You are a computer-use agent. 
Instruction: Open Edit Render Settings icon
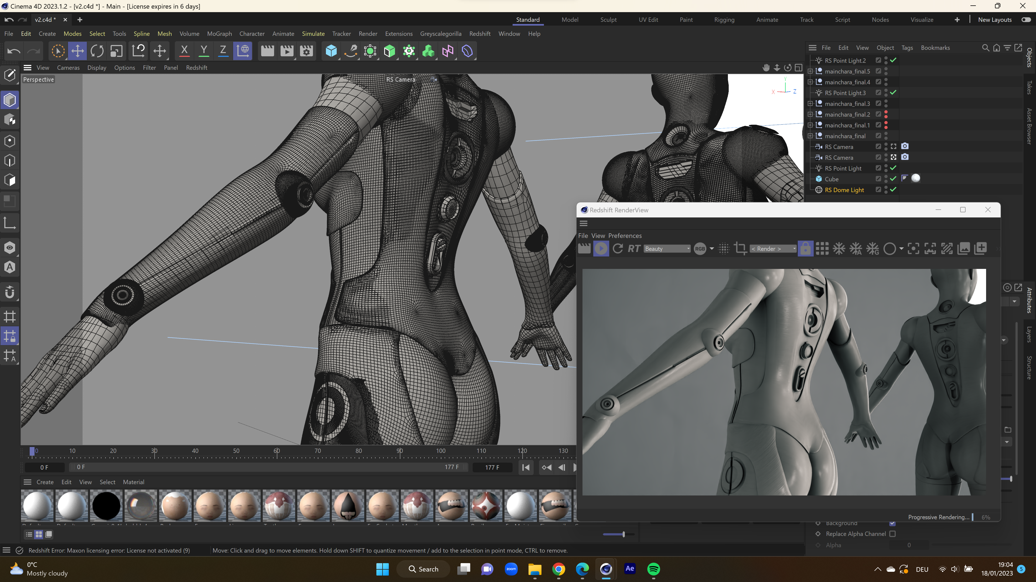coord(306,51)
